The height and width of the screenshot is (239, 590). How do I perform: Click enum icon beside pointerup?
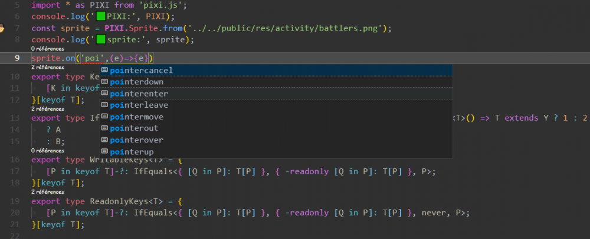point(104,151)
